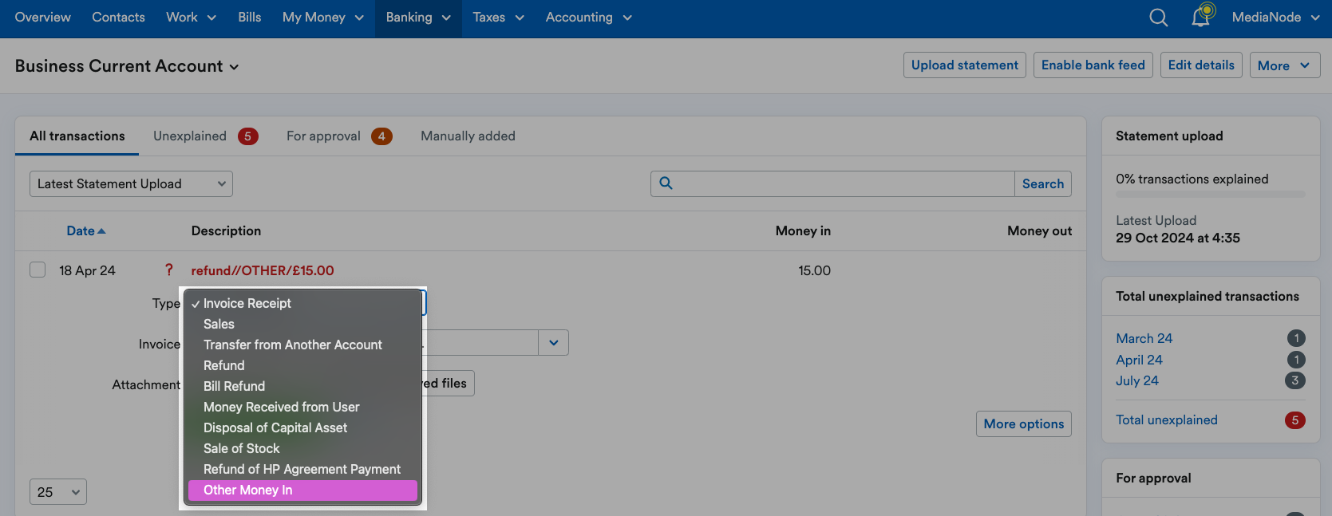
Task: Click Edit details button
Action: (1201, 65)
